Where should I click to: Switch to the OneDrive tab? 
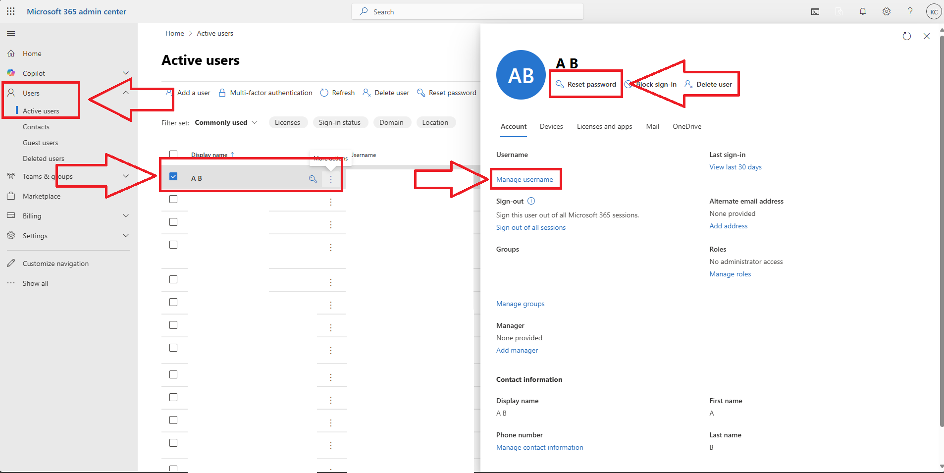pos(687,127)
